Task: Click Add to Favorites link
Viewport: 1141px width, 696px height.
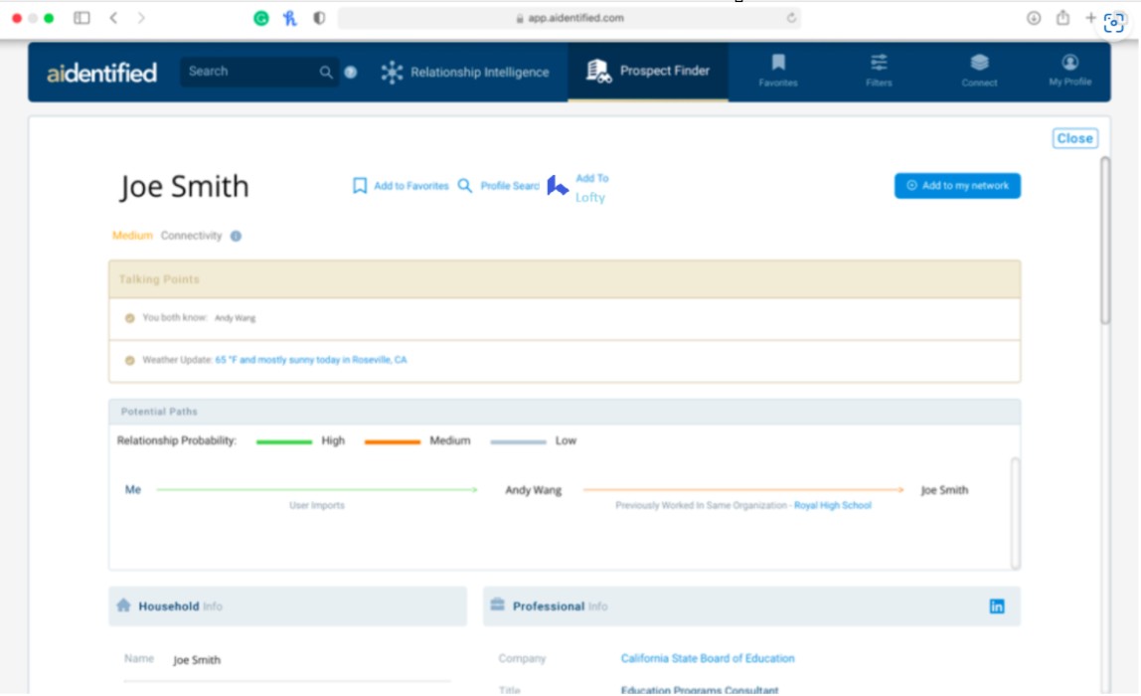Action: pos(401,186)
